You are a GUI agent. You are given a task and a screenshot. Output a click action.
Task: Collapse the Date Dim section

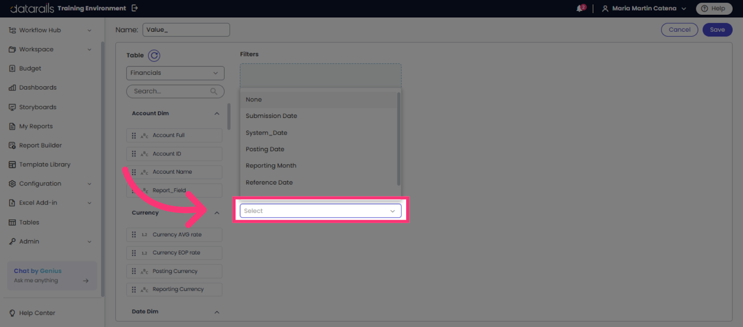[217, 312]
